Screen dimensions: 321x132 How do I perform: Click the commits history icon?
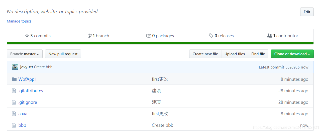(x=27, y=36)
